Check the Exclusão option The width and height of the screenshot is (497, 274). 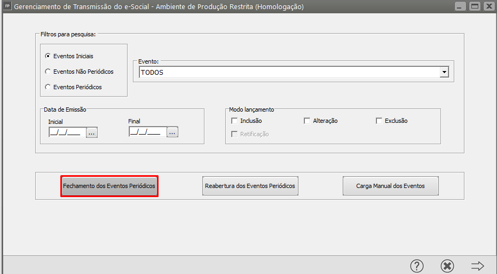click(x=379, y=121)
